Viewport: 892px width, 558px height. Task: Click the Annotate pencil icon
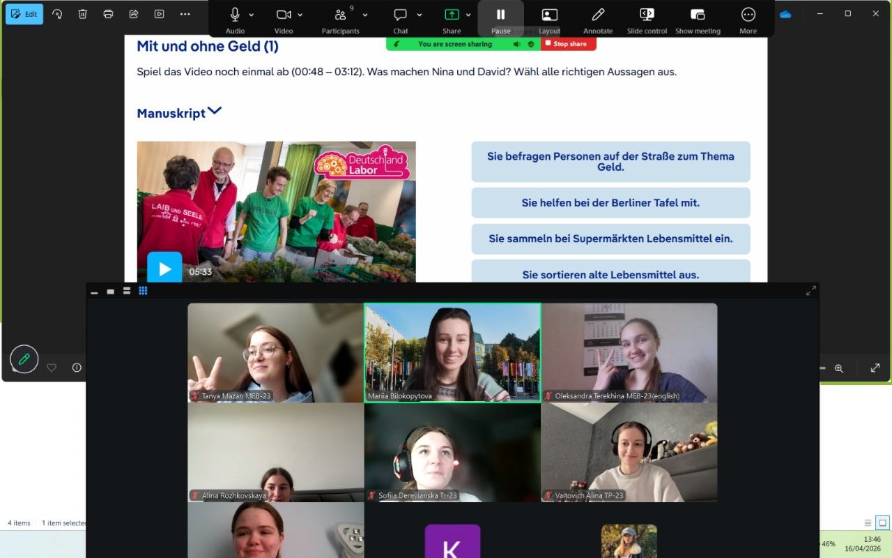tap(598, 15)
